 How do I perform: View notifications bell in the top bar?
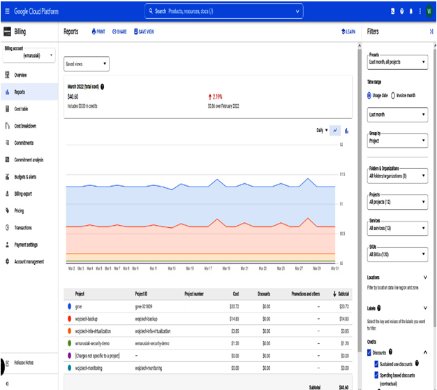pos(410,11)
